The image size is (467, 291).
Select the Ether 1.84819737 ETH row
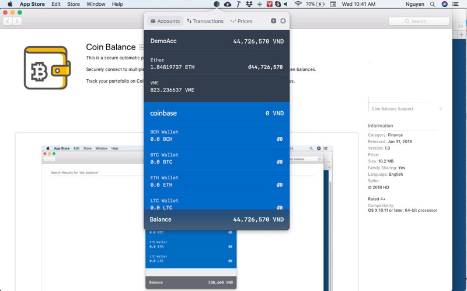pyautogui.click(x=217, y=63)
